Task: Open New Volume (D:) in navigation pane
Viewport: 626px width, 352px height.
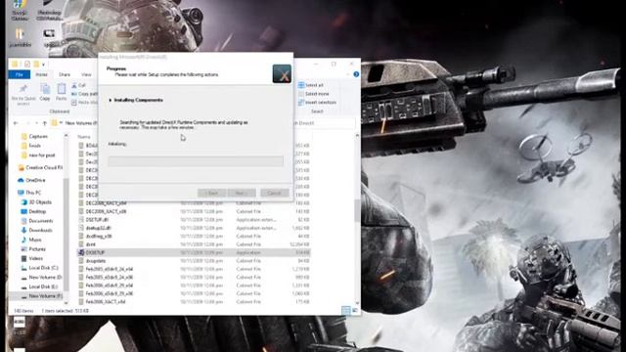Action: point(41,278)
